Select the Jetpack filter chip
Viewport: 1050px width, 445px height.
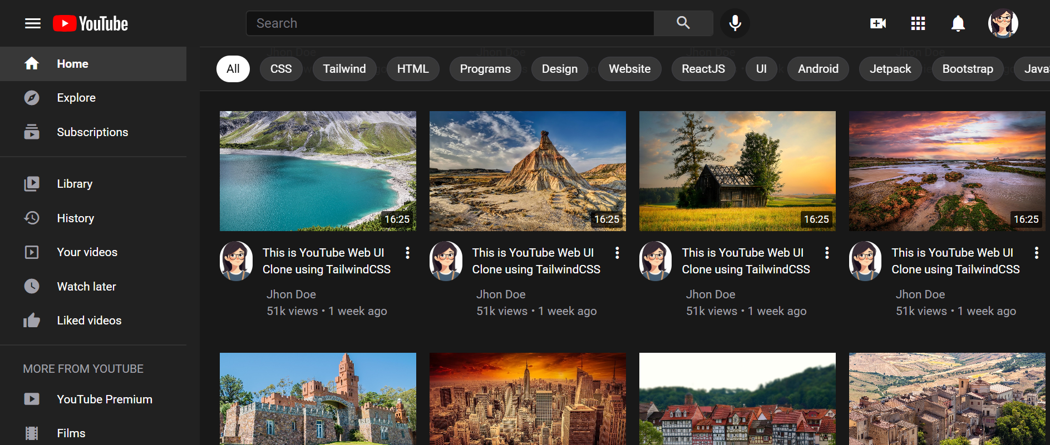[890, 69]
